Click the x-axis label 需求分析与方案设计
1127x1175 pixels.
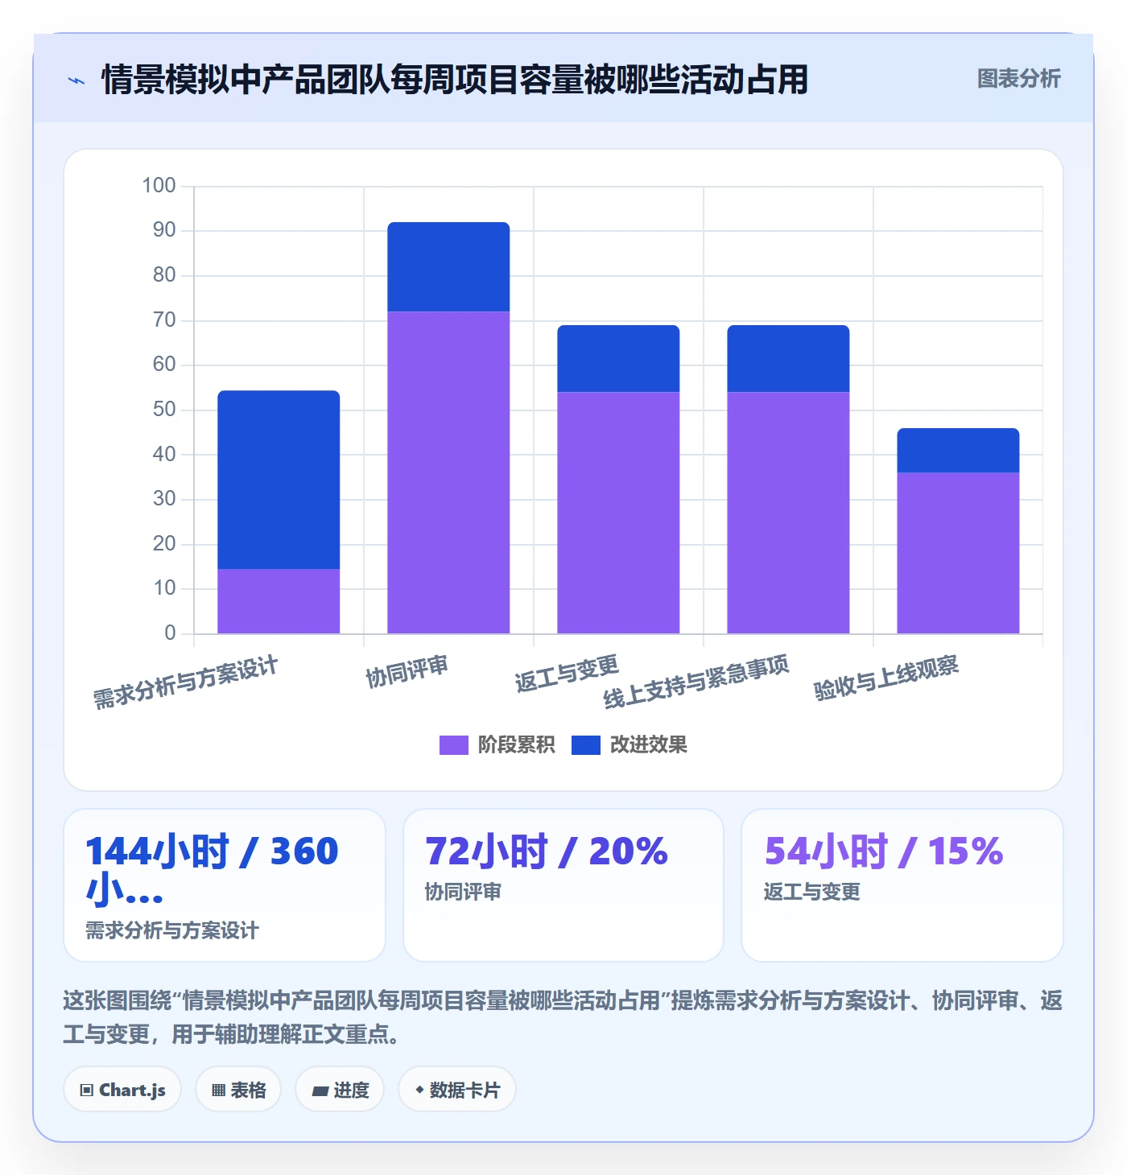[186, 682]
